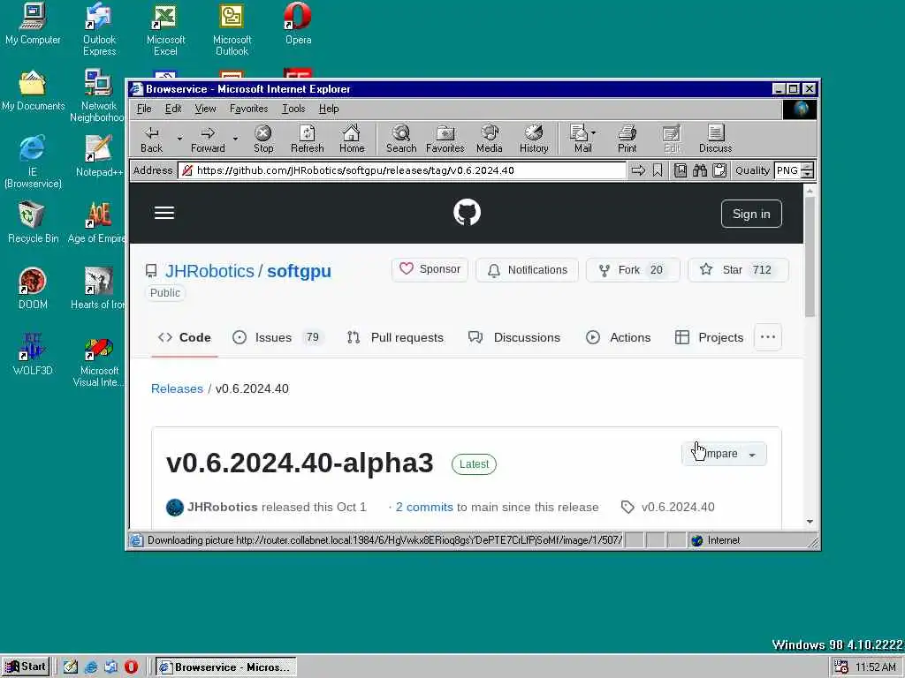Open the GitHub hamburger menu
The width and height of the screenshot is (905, 678).
click(x=164, y=213)
